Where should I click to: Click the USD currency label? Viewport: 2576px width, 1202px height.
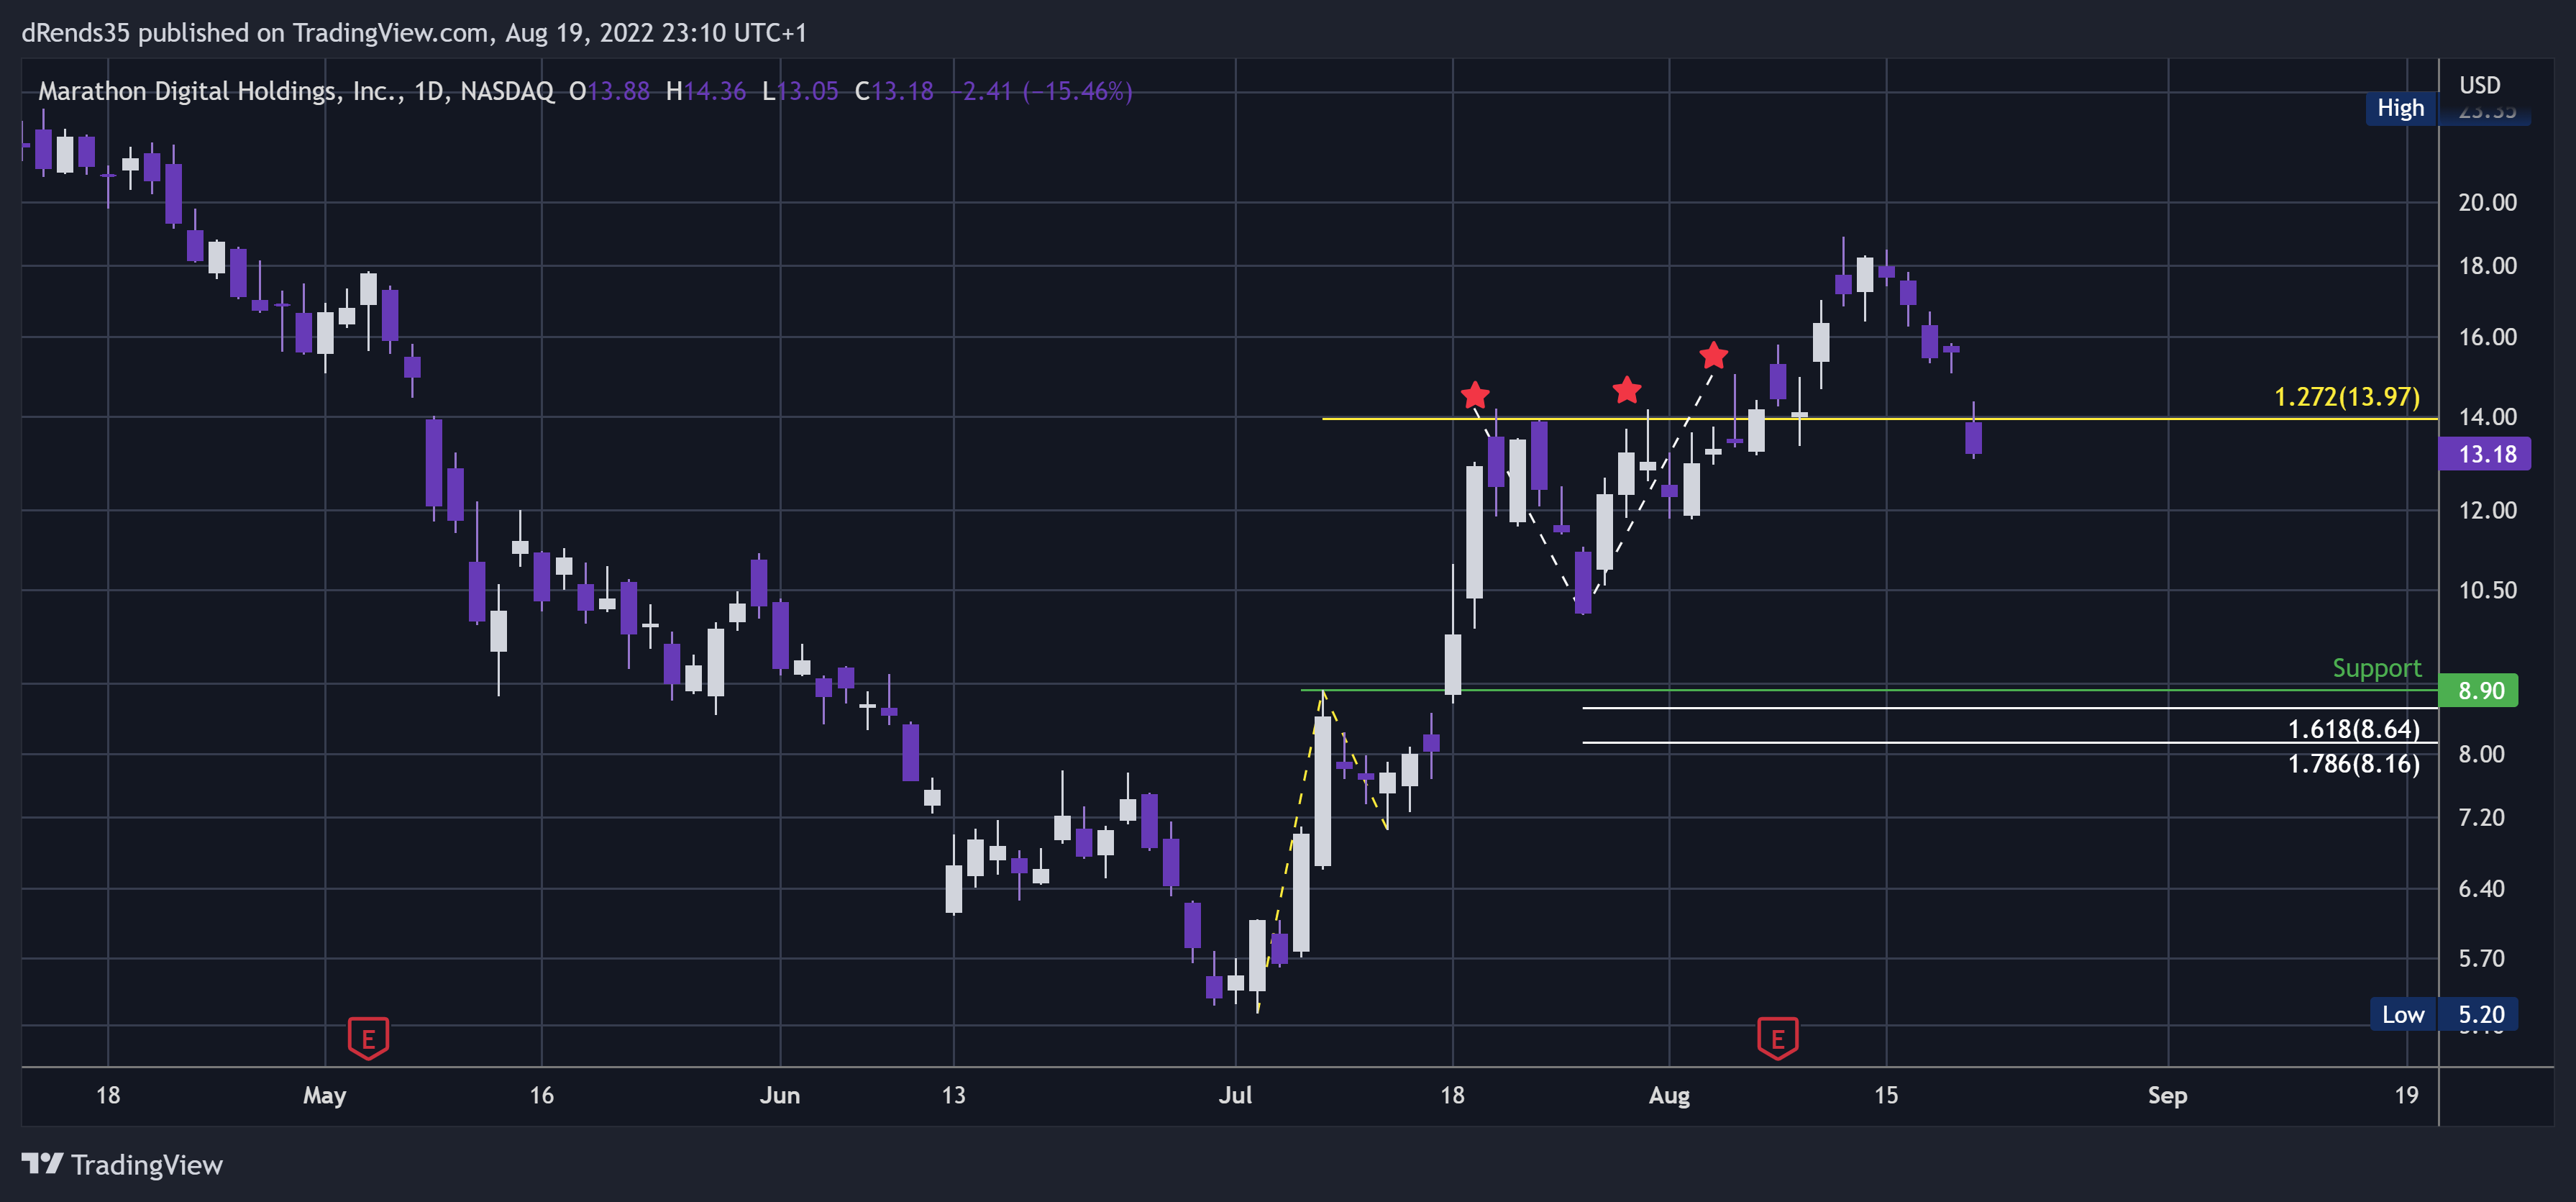tap(2479, 85)
